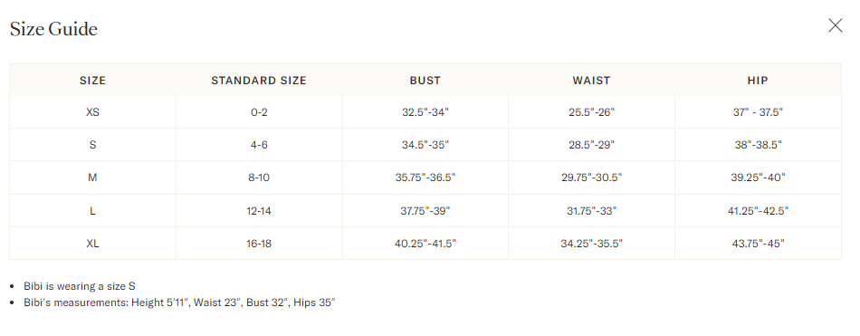Select the M size row label

(x=92, y=178)
